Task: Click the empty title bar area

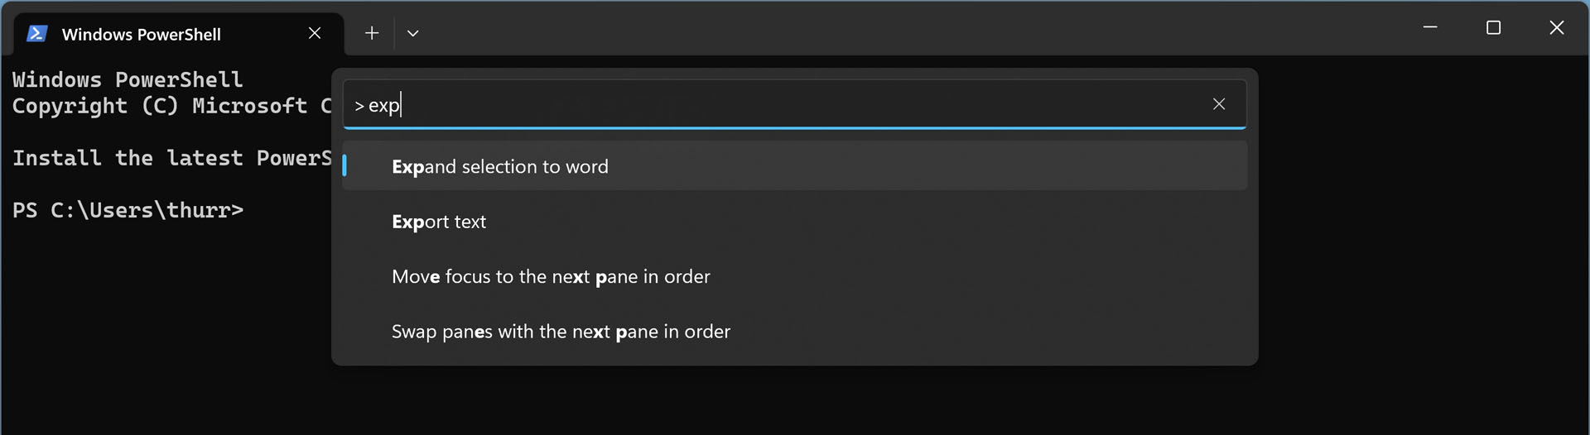Action: [911, 28]
